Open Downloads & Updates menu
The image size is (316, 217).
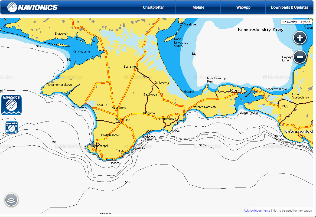tap(290, 7)
